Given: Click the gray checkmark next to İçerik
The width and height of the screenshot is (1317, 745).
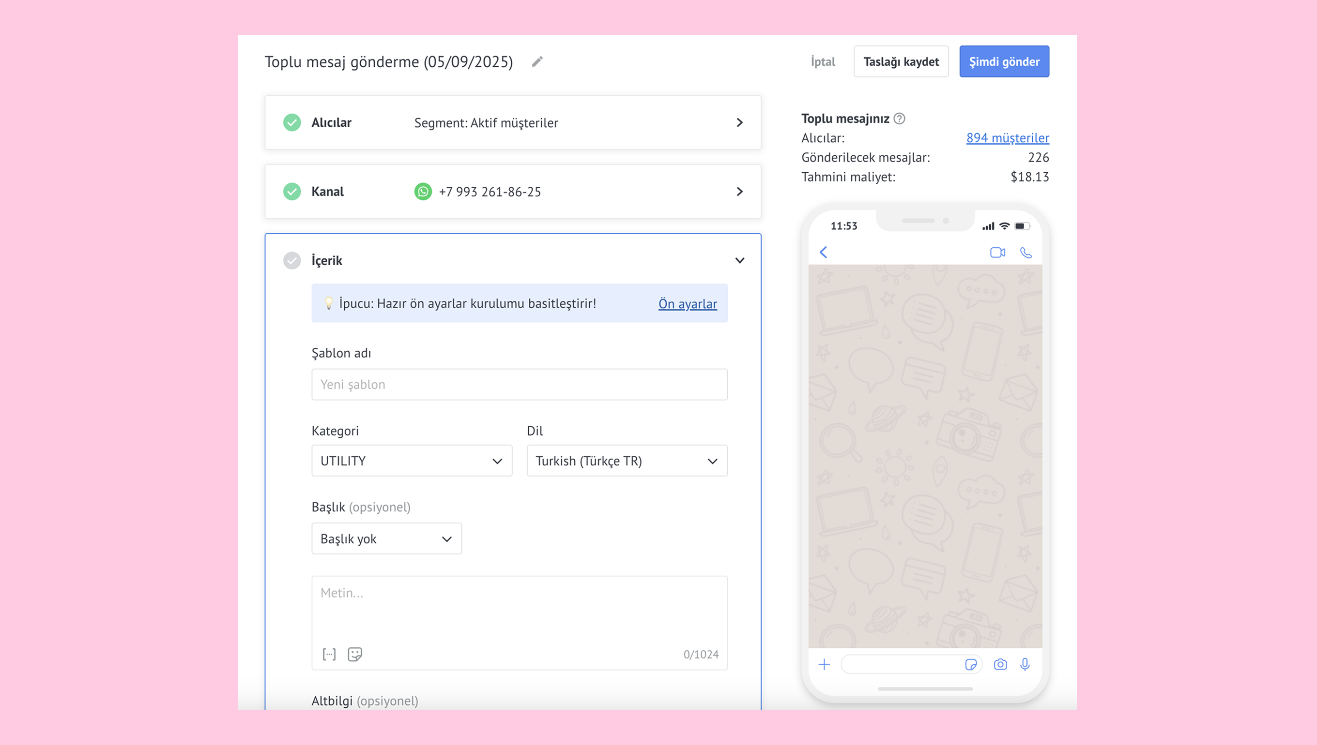Looking at the screenshot, I should pyautogui.click(x=292, y=260).
